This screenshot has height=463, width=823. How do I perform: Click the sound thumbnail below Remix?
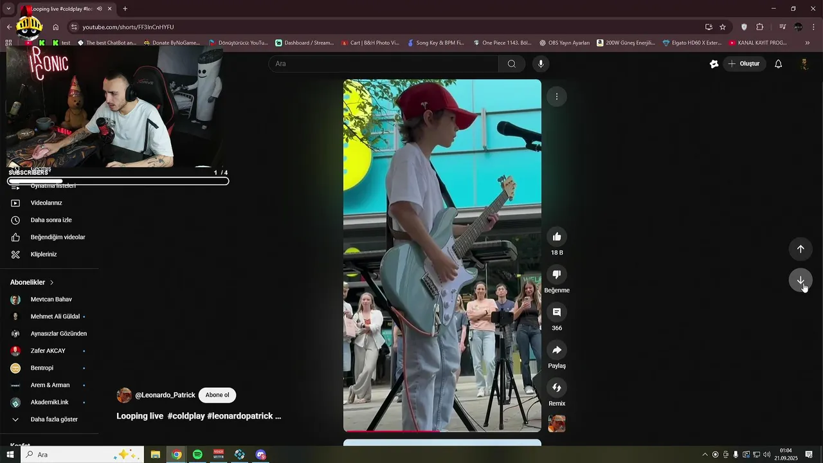[557, 423]
